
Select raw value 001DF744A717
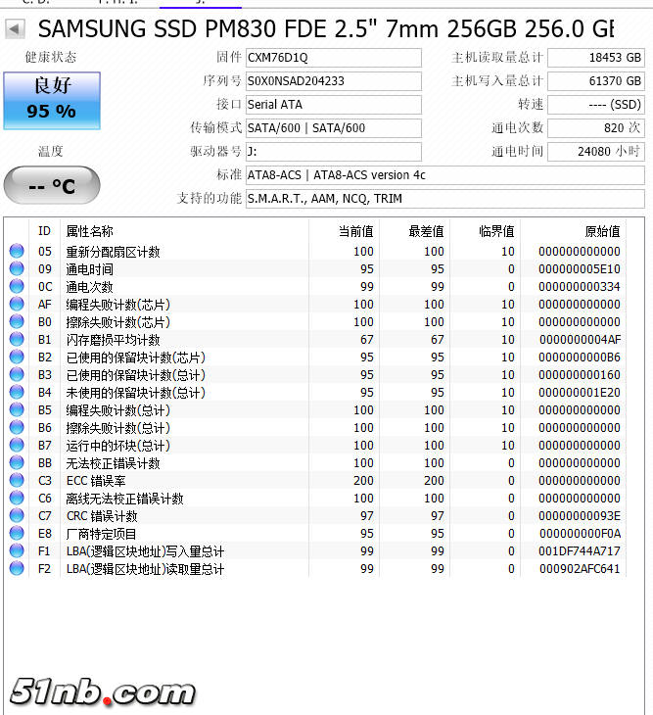[580, 551]
